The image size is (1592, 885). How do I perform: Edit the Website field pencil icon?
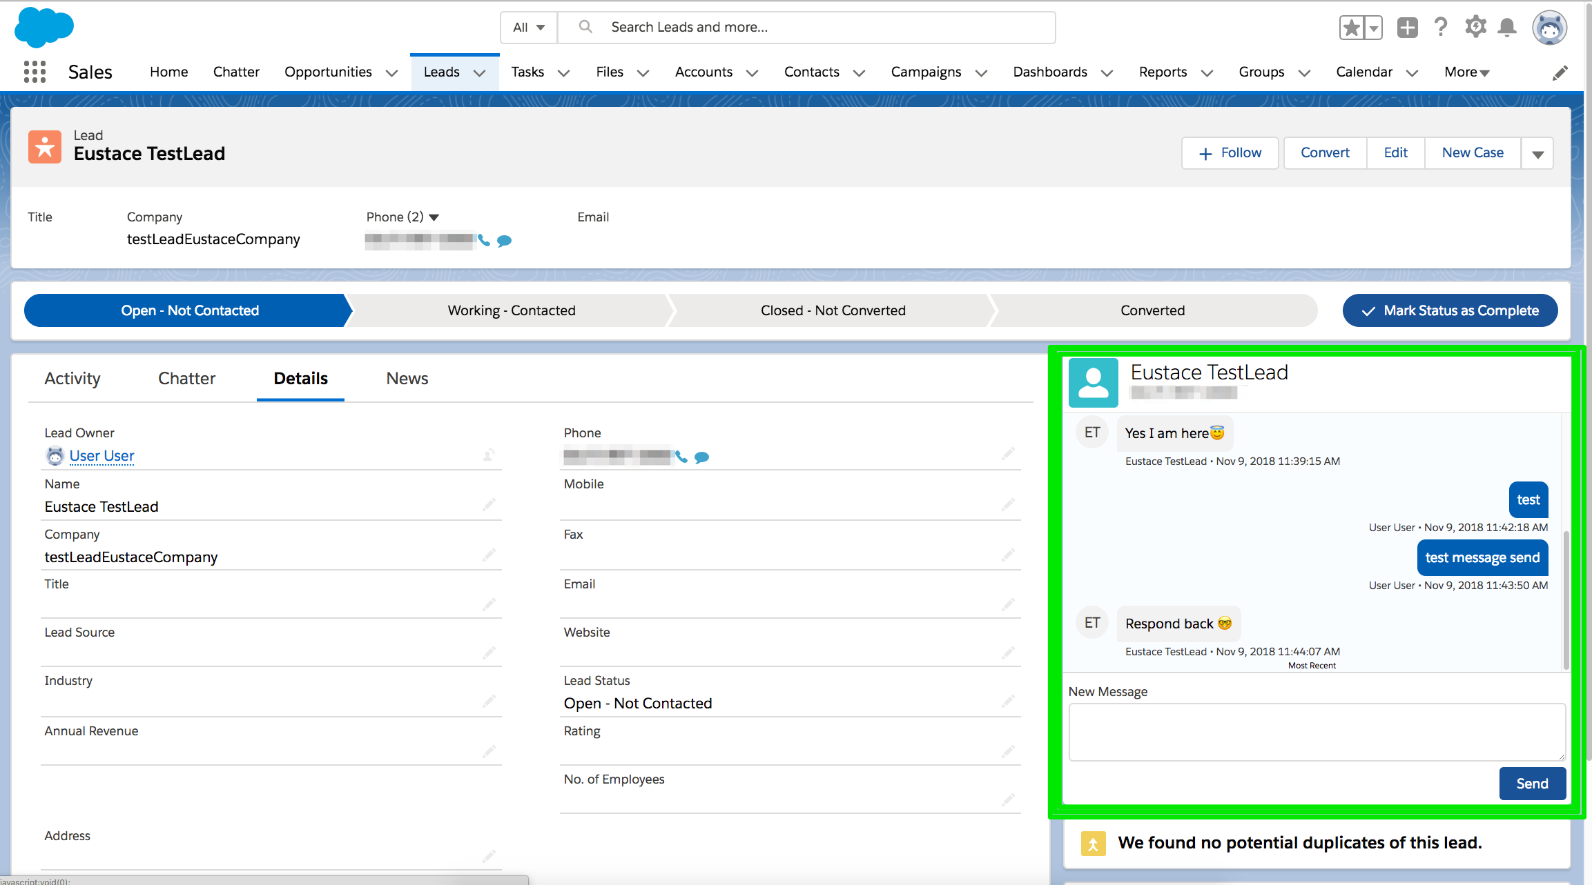[x=1008, y=653]
